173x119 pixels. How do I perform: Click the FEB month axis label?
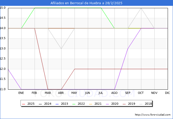[34, 93]
